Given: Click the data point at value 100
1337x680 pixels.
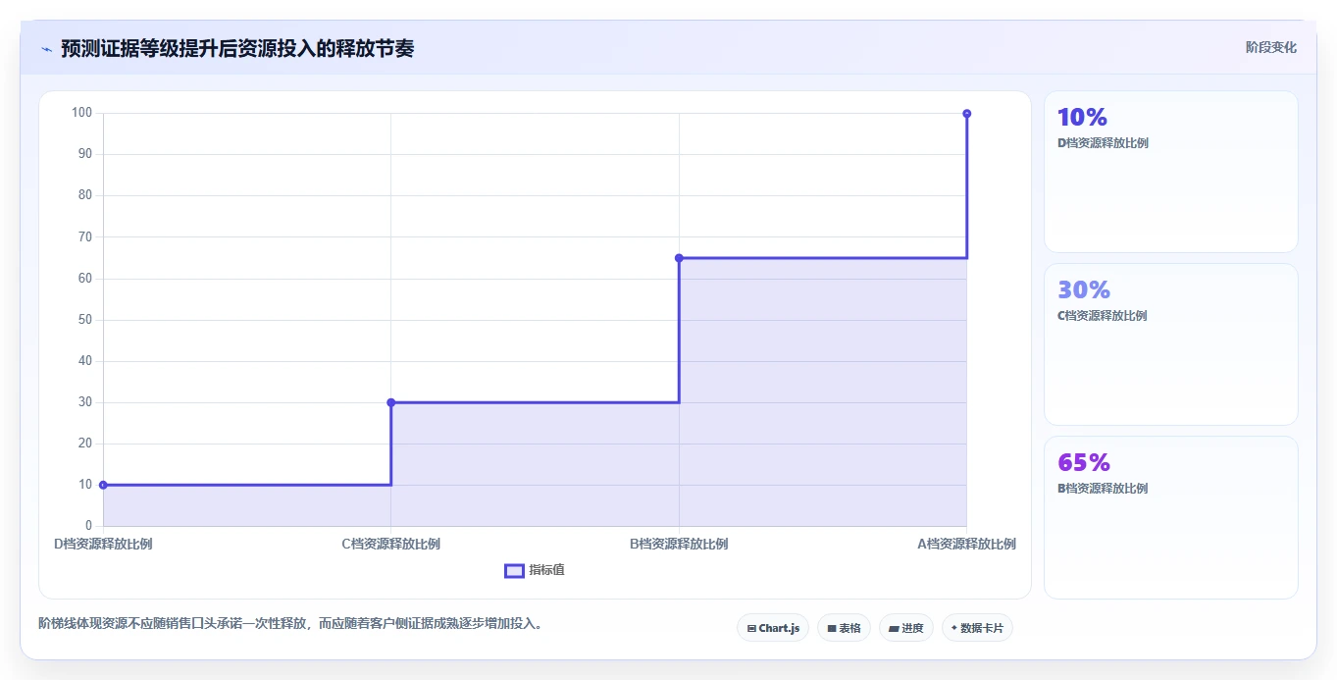Looking at the screenshot, I should pos(967,114).
